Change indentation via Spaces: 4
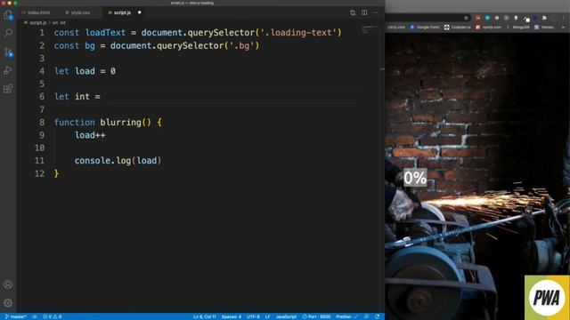 [x=232, y=316]
